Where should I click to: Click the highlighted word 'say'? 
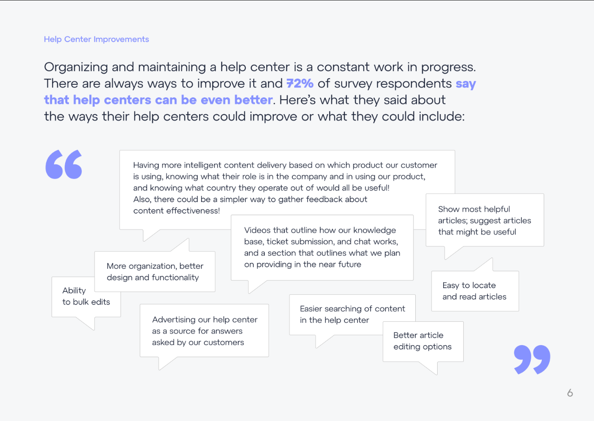466,83
